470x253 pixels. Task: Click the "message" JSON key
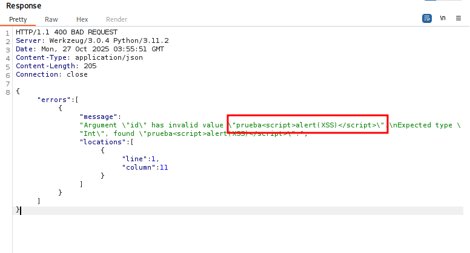(x=99, y=117)
